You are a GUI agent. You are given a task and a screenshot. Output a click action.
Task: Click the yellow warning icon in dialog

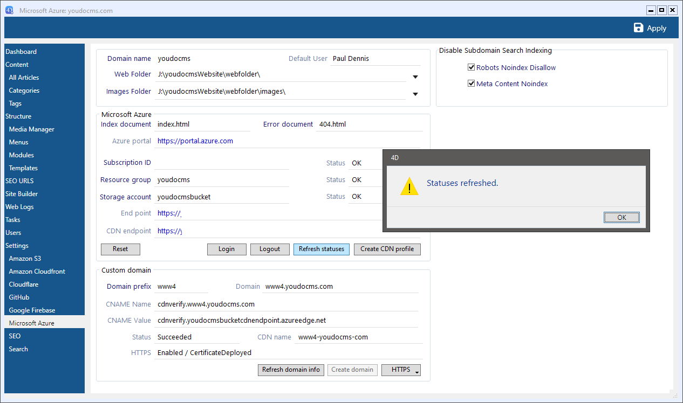(x=409, y=186)
